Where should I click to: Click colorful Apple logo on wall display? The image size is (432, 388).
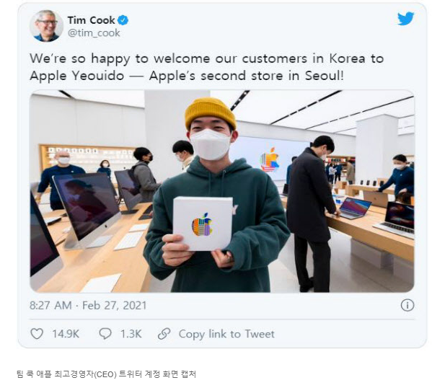(270, 159)
